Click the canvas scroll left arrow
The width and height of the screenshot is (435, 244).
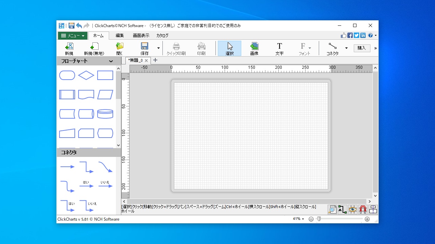tap(124, 201)
